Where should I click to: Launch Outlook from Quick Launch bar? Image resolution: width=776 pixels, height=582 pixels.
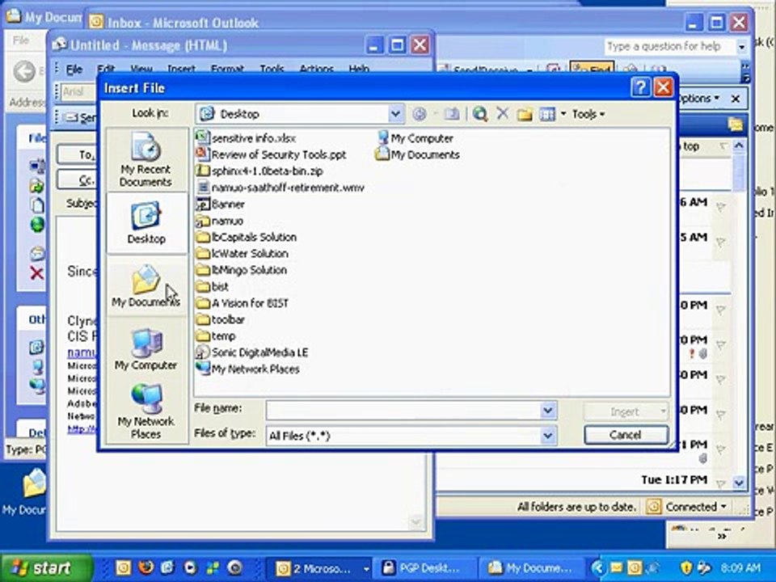pos(124,567)
